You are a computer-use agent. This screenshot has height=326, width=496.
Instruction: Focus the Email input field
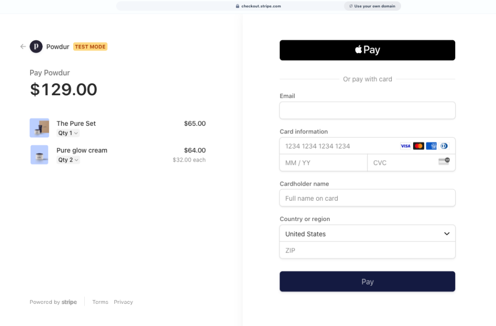(367, 110)
